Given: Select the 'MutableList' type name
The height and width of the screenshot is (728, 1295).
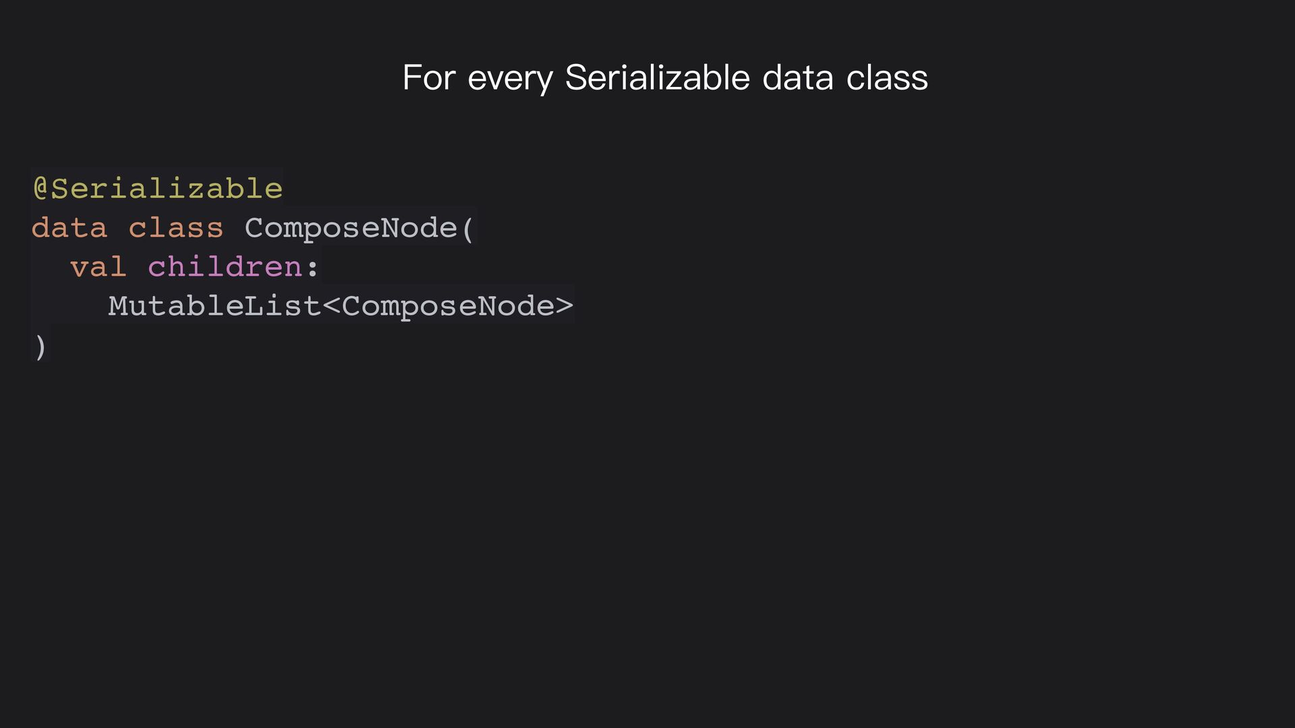Looking at the screenshot, I should [214, 306].
